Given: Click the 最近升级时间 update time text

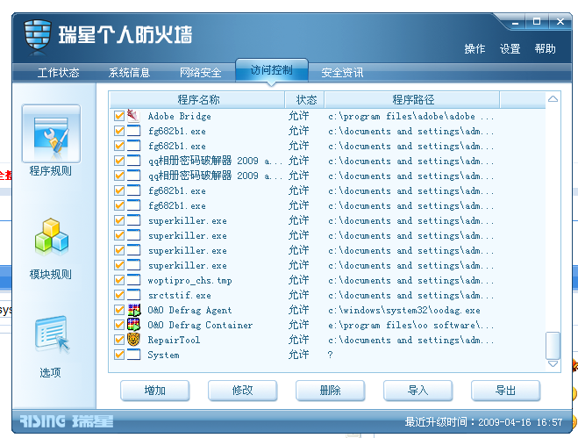Looking at the screenshot, I should [x=483, y=422].
